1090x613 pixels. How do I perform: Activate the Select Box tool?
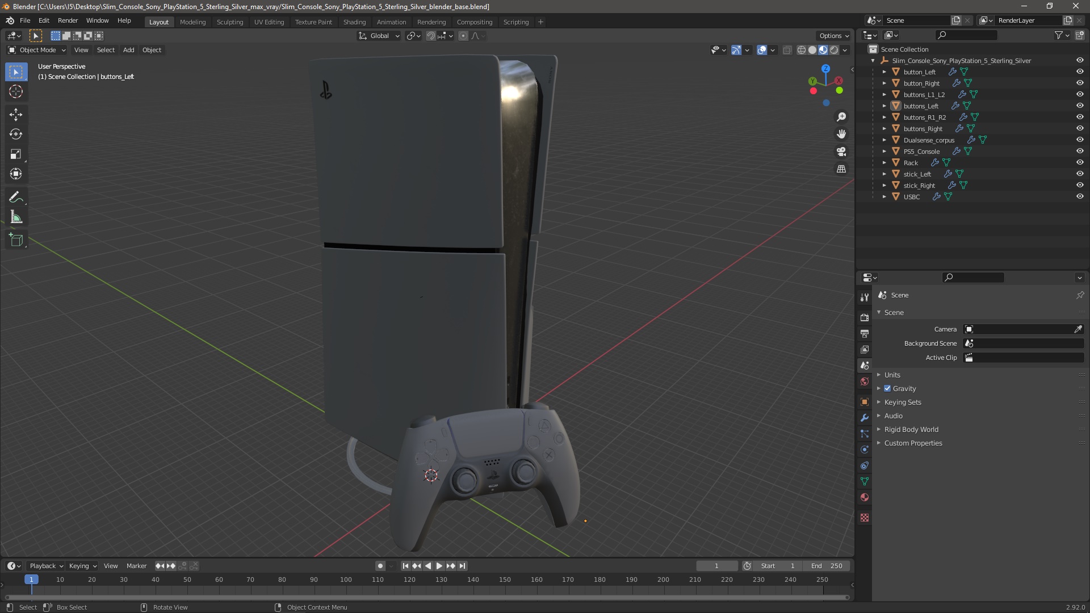click(16, 72)
